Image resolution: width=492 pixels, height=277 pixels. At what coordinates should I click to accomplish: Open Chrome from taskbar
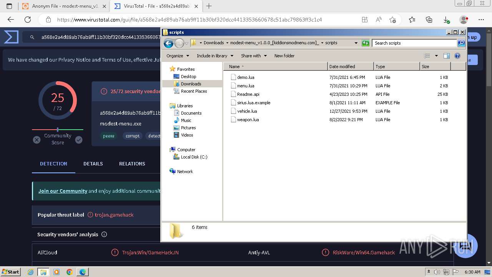(x=69, y=272)
